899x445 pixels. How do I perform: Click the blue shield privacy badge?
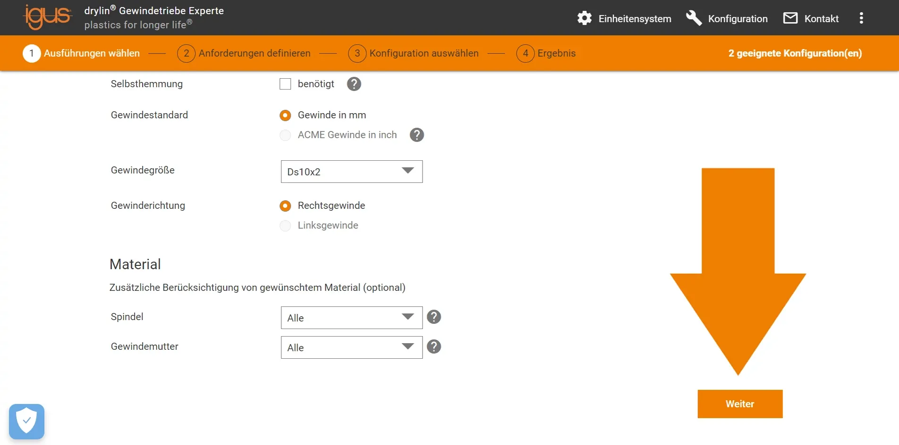click(x=26, y=421)
